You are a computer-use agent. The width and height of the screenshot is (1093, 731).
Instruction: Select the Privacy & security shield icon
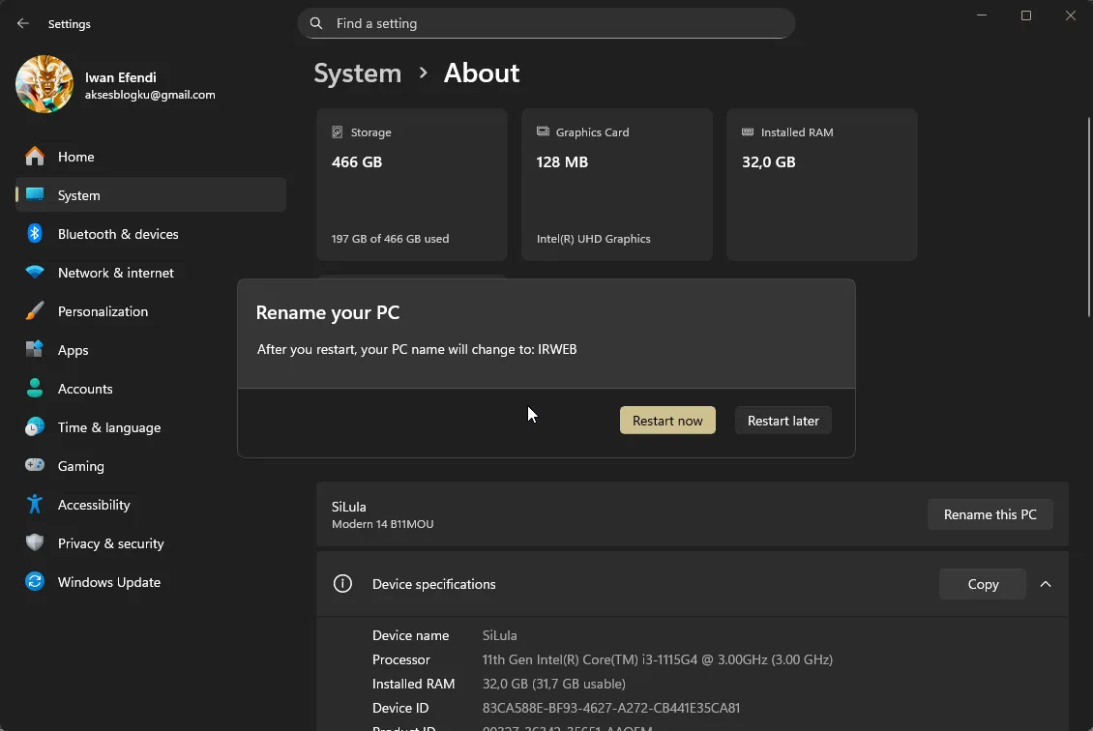point(33,542)
